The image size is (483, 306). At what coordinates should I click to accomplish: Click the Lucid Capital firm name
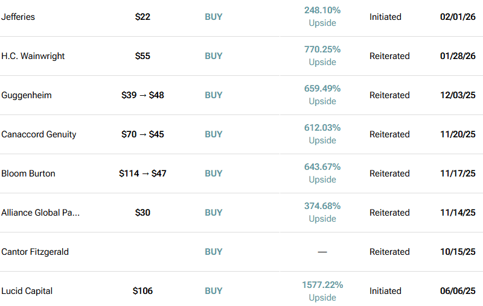point(27,291)
